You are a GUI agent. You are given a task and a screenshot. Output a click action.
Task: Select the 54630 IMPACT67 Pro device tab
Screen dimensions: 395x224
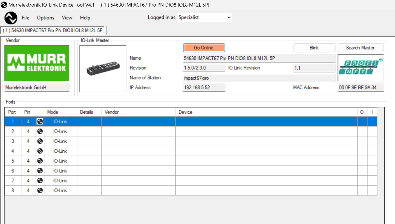[53, 30]
